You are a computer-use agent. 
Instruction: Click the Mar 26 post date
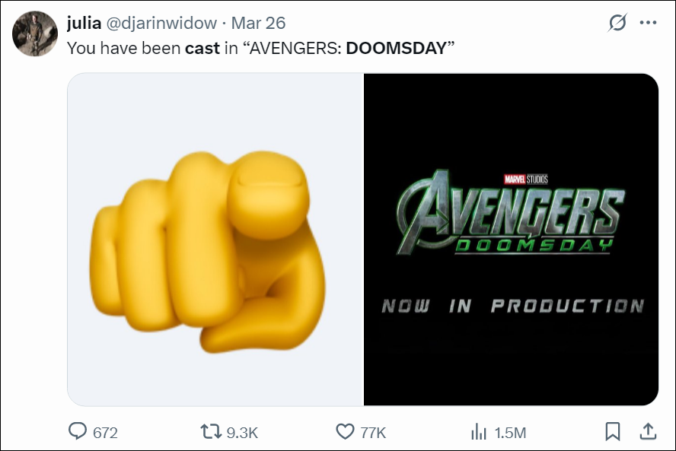(257, 23)
